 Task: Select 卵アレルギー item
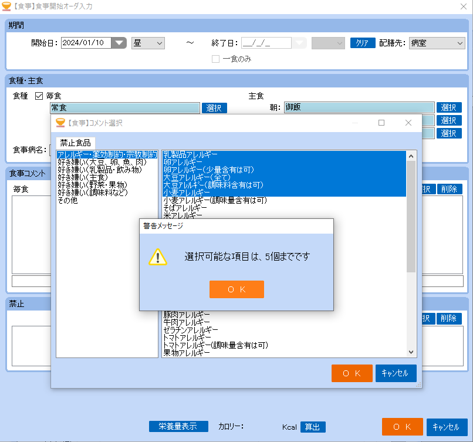point(284,163)
